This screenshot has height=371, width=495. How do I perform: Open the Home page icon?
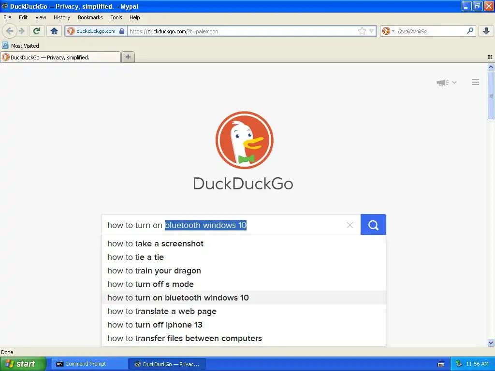point(54,31)
